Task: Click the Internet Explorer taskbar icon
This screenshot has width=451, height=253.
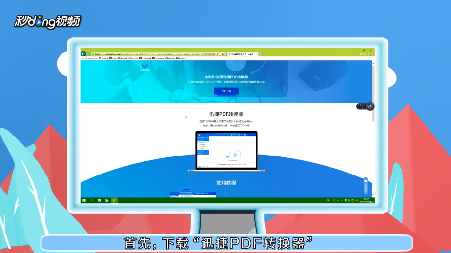Action: point(114,200)
